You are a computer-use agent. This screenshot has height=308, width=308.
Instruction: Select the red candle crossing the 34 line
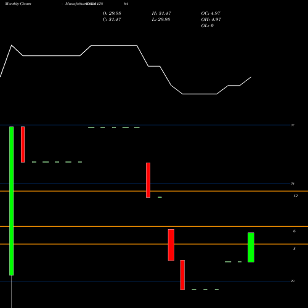tap(148, 180)
